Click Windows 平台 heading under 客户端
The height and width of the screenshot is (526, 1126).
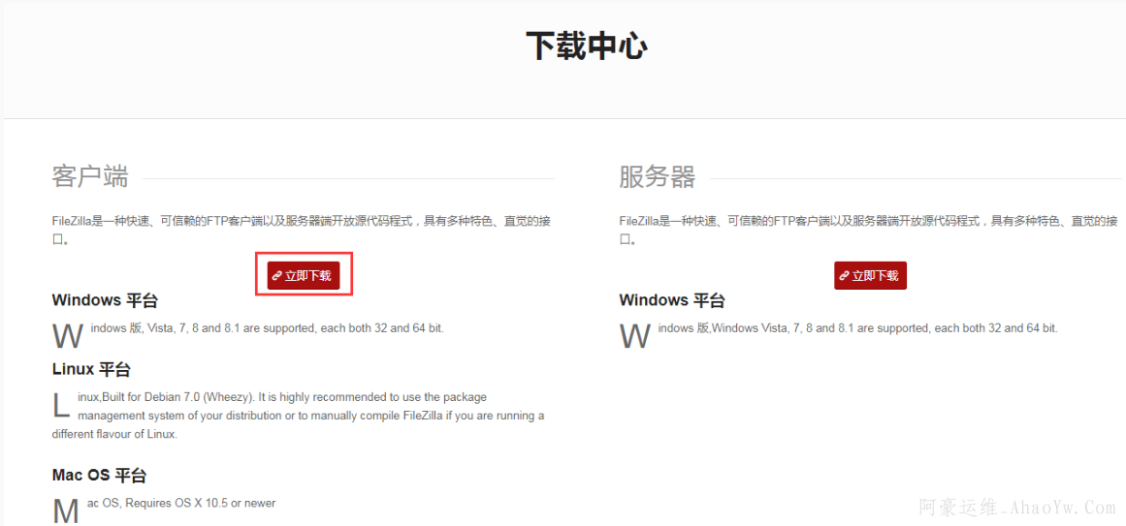click(x=105, y=300)
